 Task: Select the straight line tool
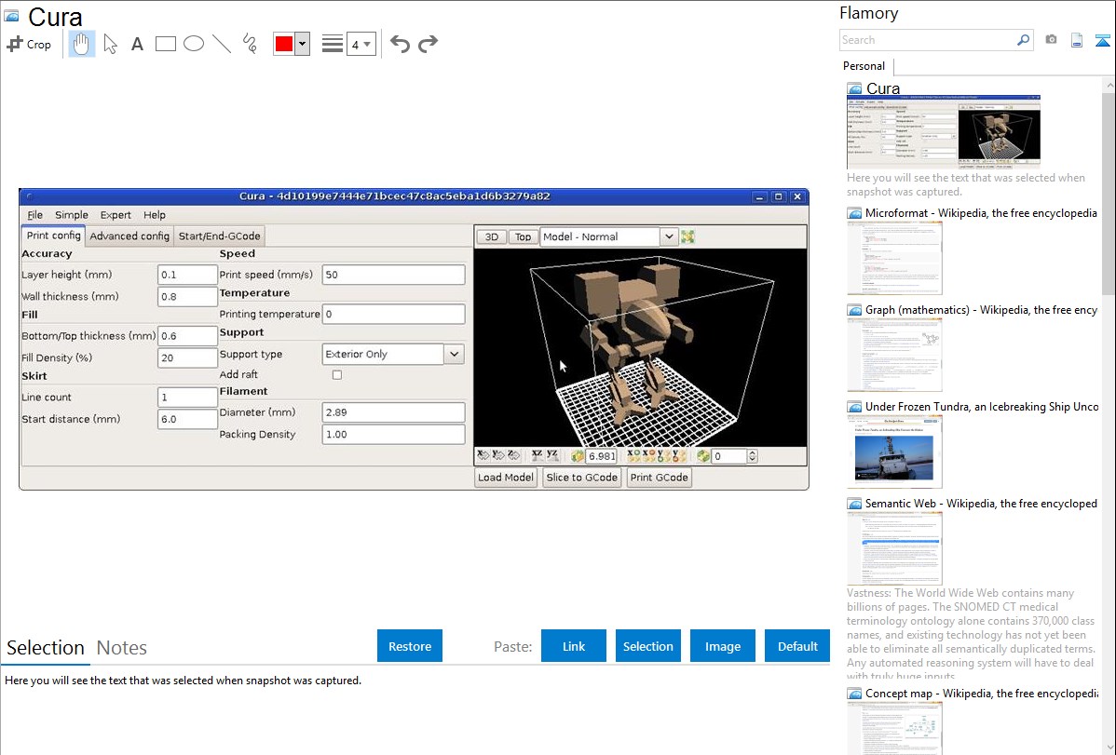pos(222,44)
